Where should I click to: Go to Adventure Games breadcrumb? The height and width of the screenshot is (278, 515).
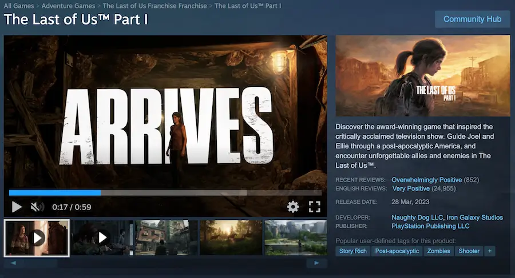click(68, 6)
